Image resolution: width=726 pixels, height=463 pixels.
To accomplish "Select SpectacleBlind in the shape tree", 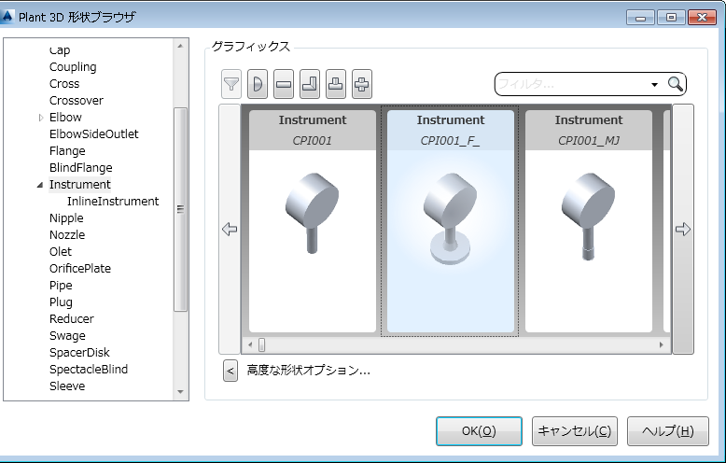I will tap(89, 369).
